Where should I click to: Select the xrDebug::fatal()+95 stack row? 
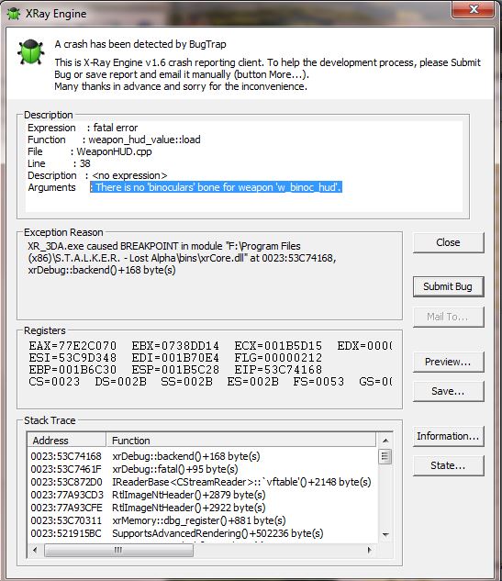[202, 469]
